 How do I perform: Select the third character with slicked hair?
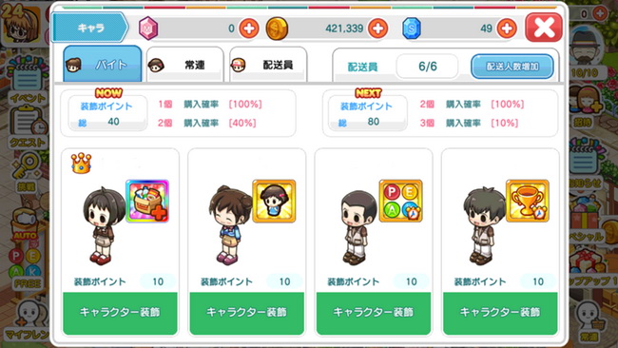click(x=357, y=226)
